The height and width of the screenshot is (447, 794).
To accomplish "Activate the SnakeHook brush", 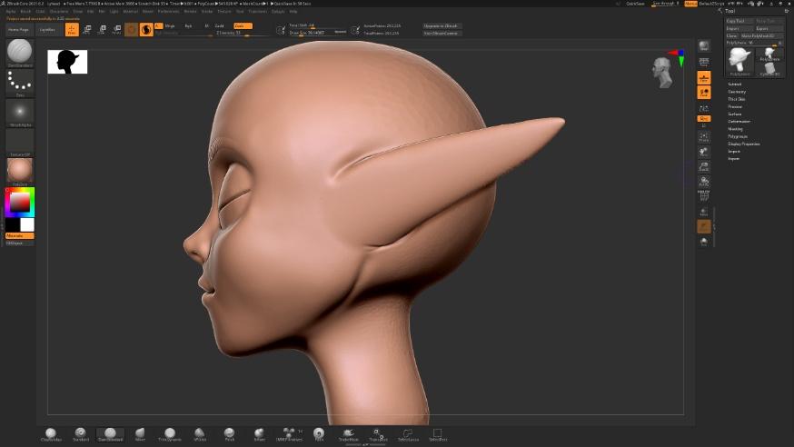I will point(348,434).
